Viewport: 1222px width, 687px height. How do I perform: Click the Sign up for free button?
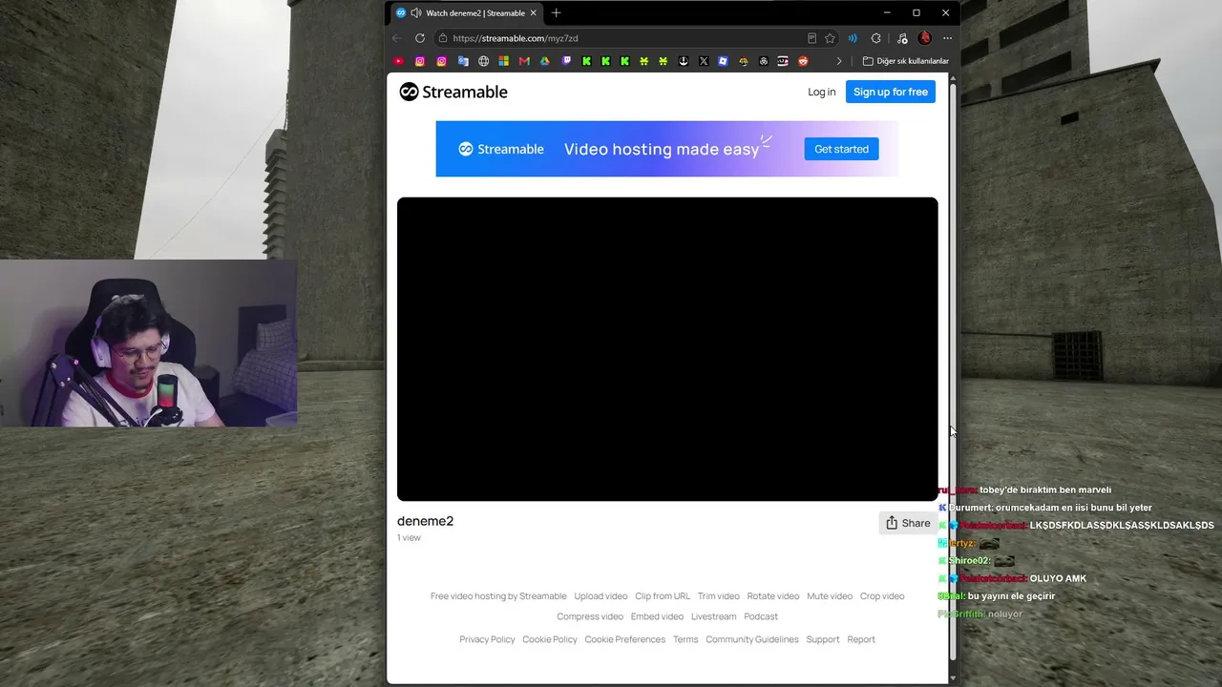[x=891, y=92]
